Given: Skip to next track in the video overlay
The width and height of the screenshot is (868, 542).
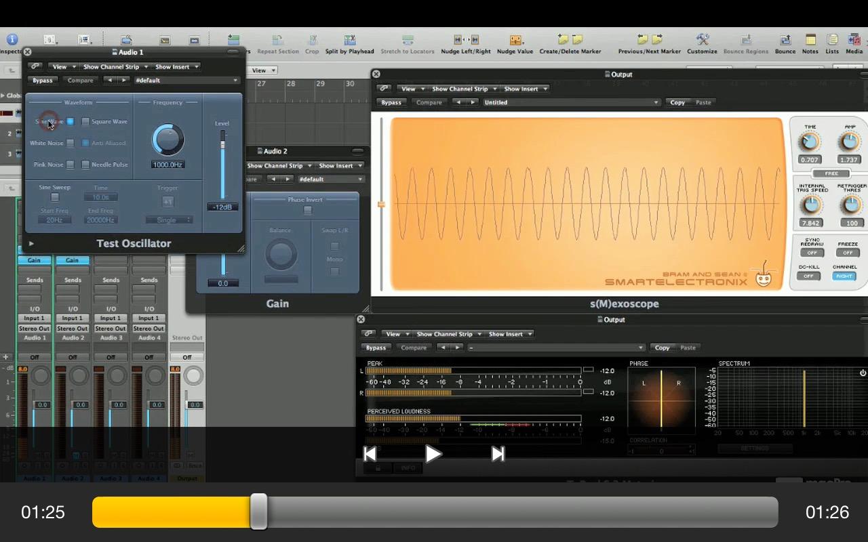Looking at the screenshot, I should [498, 454].
